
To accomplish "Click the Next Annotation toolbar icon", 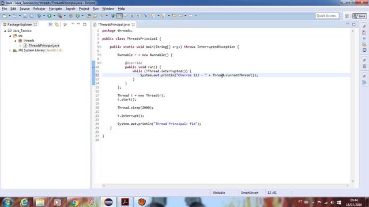I will click(153, 16).
